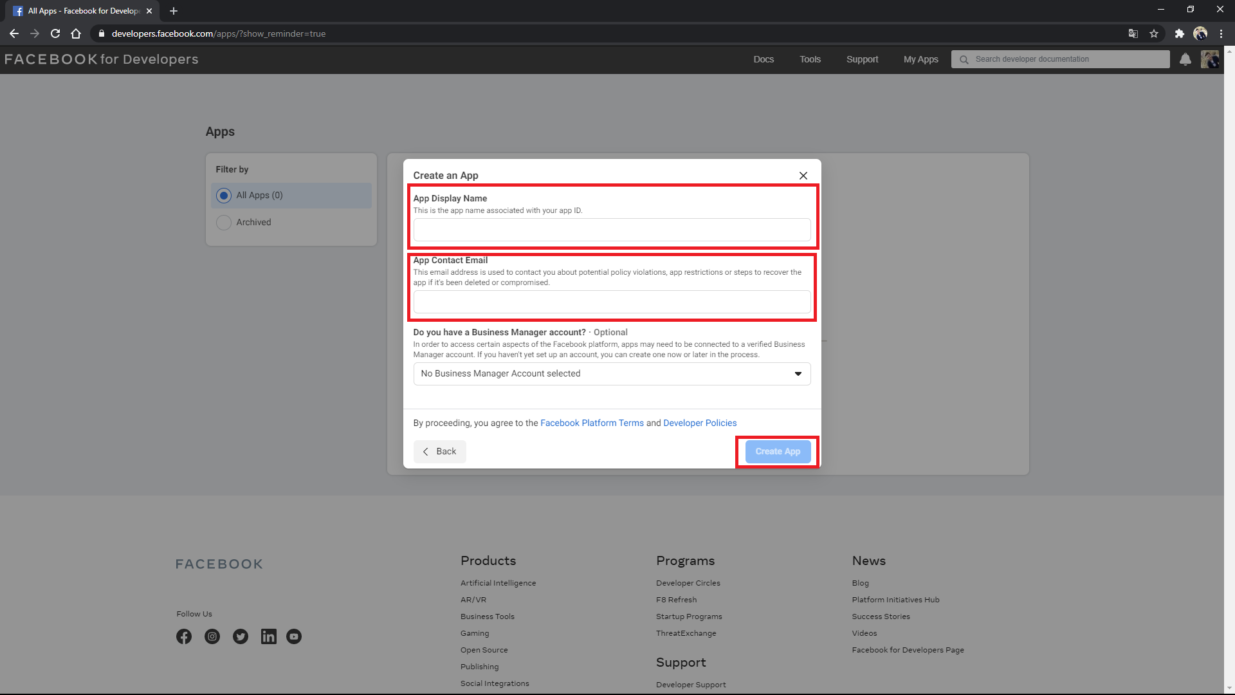
Task: Open the Blog footer link
Action: tap(860, 583)
